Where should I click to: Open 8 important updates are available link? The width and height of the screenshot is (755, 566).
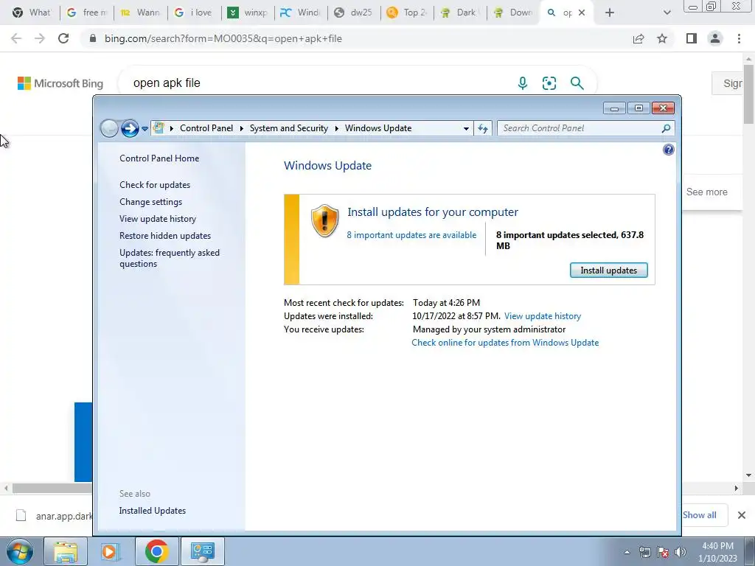pos(411,235)
